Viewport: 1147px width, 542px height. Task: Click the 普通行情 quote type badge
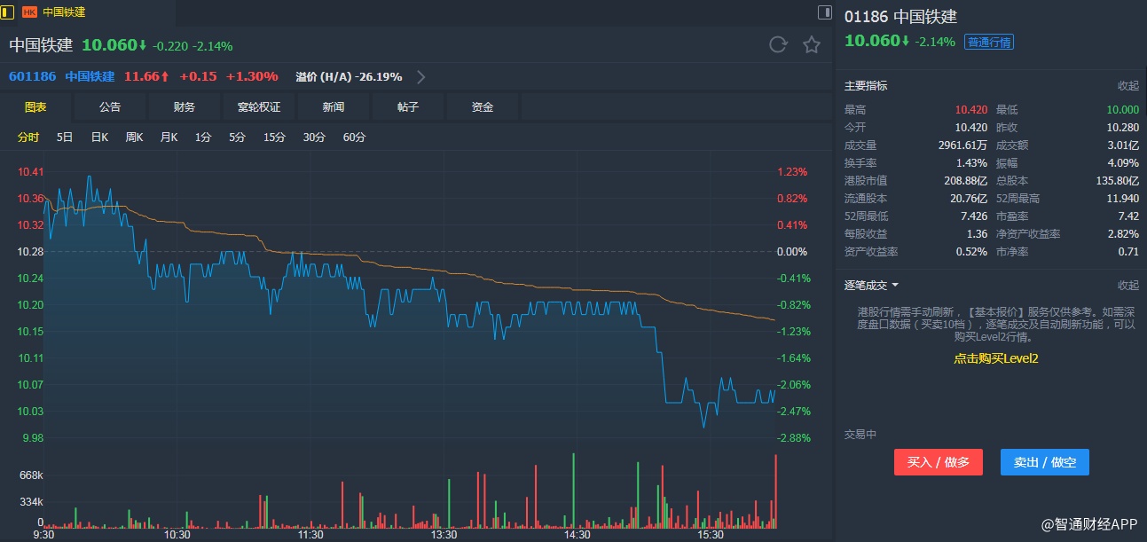pos(989,42)
